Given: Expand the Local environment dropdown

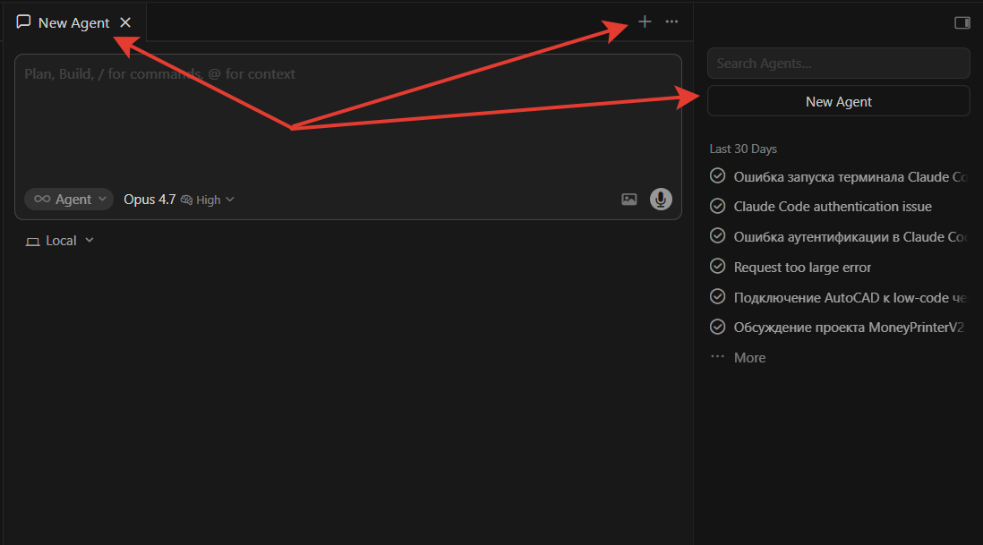Looking at the screenshot, I should [x=60, y=241].
